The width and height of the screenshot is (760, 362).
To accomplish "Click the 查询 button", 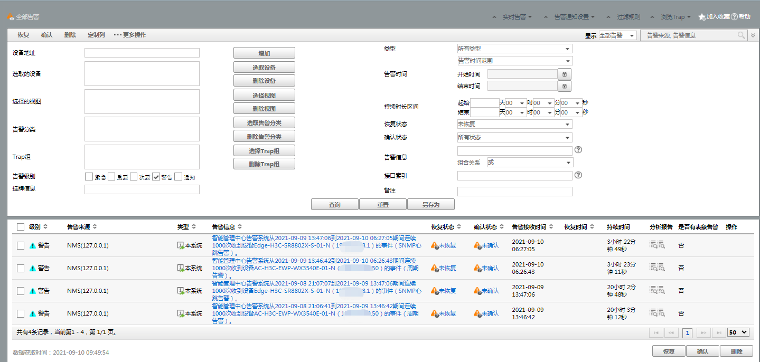I will click(334, 205).
